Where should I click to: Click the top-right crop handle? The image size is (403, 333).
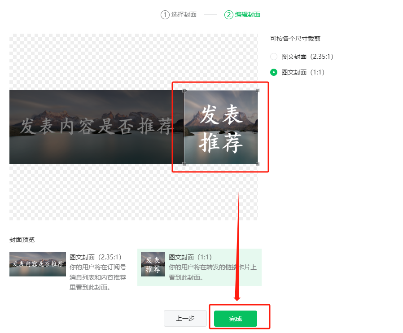pos(258,91)
